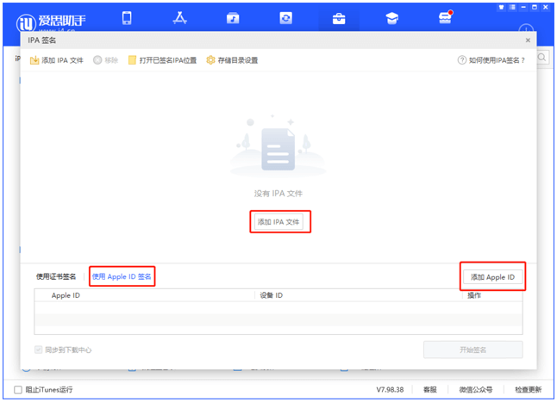Open the tutorials graduation cap icon
This screenshot has height=402, width=557.
391,18
